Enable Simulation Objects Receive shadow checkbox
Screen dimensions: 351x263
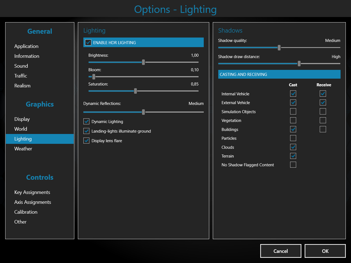click(323, 112)
